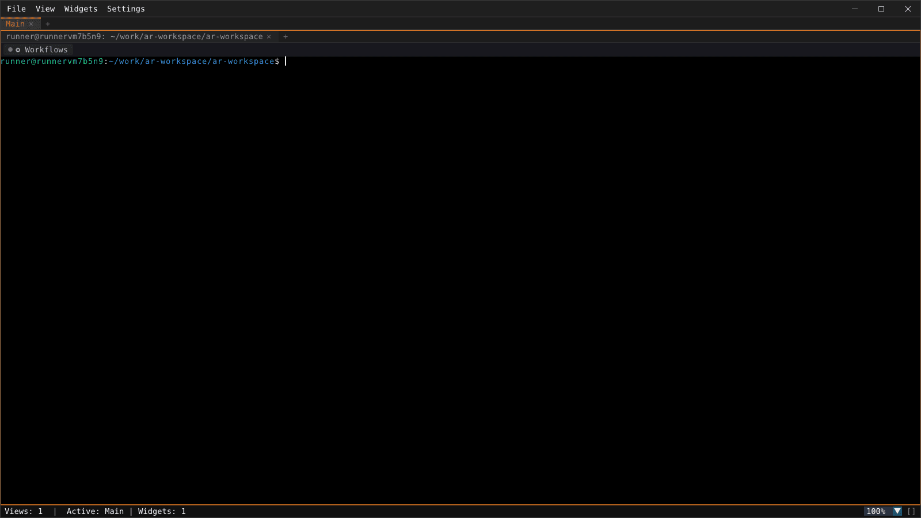Open the View menu

point(45,9)
